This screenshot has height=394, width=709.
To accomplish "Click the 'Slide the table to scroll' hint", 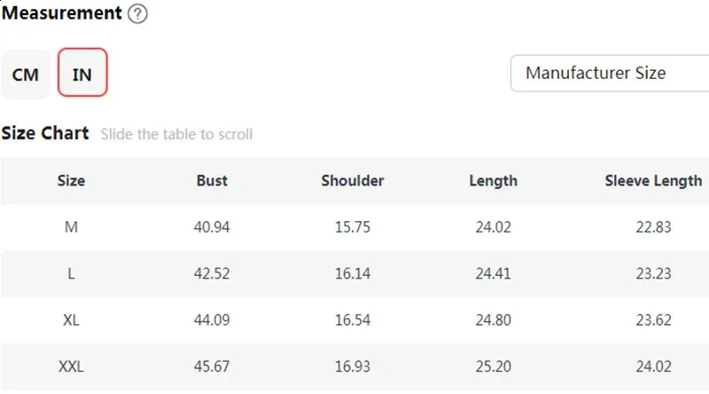I will [176, 135].
